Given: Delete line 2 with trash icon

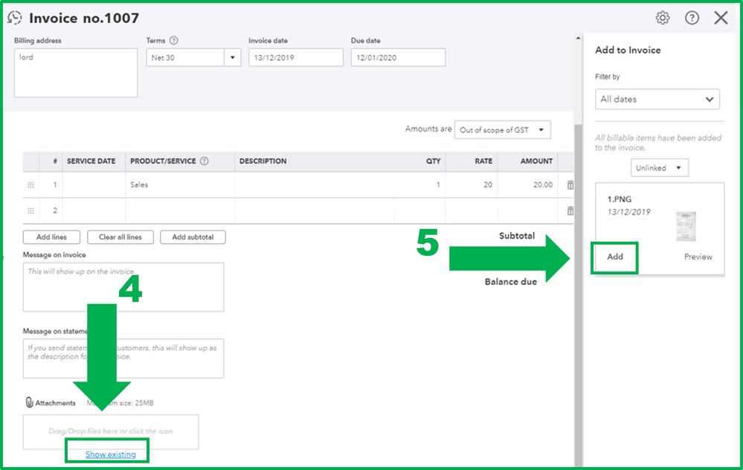Looking at the screenshot, I should 570,210.
